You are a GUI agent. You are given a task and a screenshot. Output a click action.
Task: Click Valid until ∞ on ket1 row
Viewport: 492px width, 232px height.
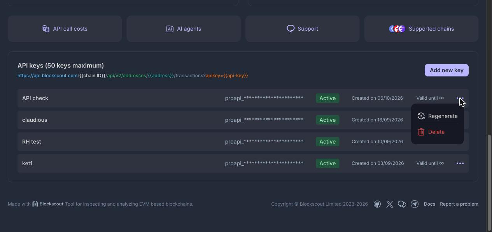pyautogui.click(x=430, y=163)
